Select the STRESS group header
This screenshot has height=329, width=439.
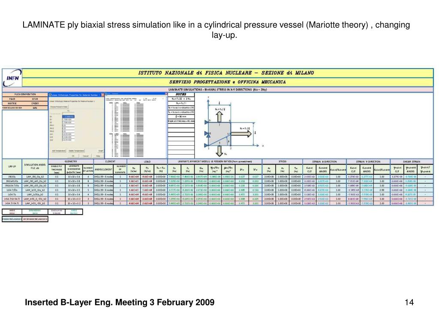click(283, 162)
